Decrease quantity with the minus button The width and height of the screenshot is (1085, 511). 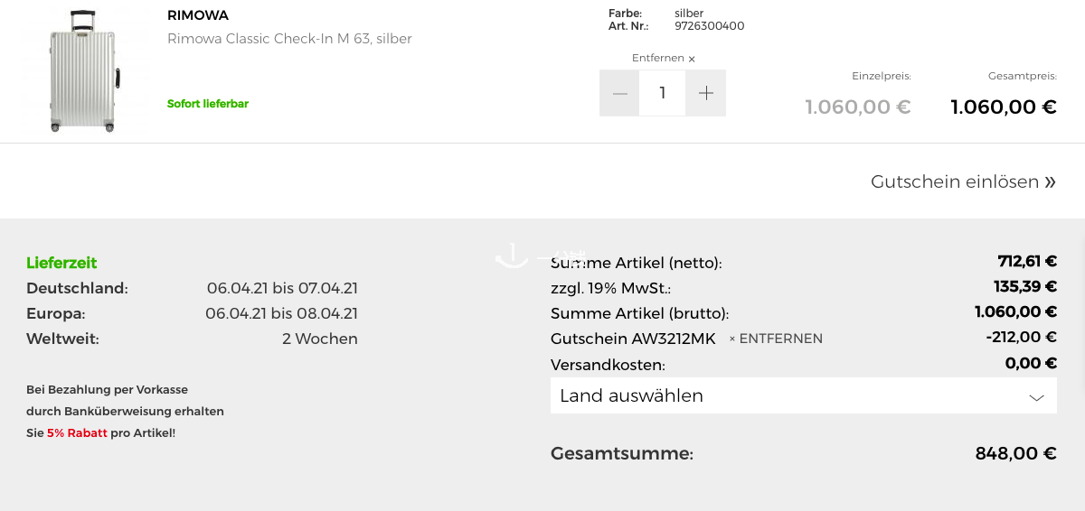tap(619, 93)
